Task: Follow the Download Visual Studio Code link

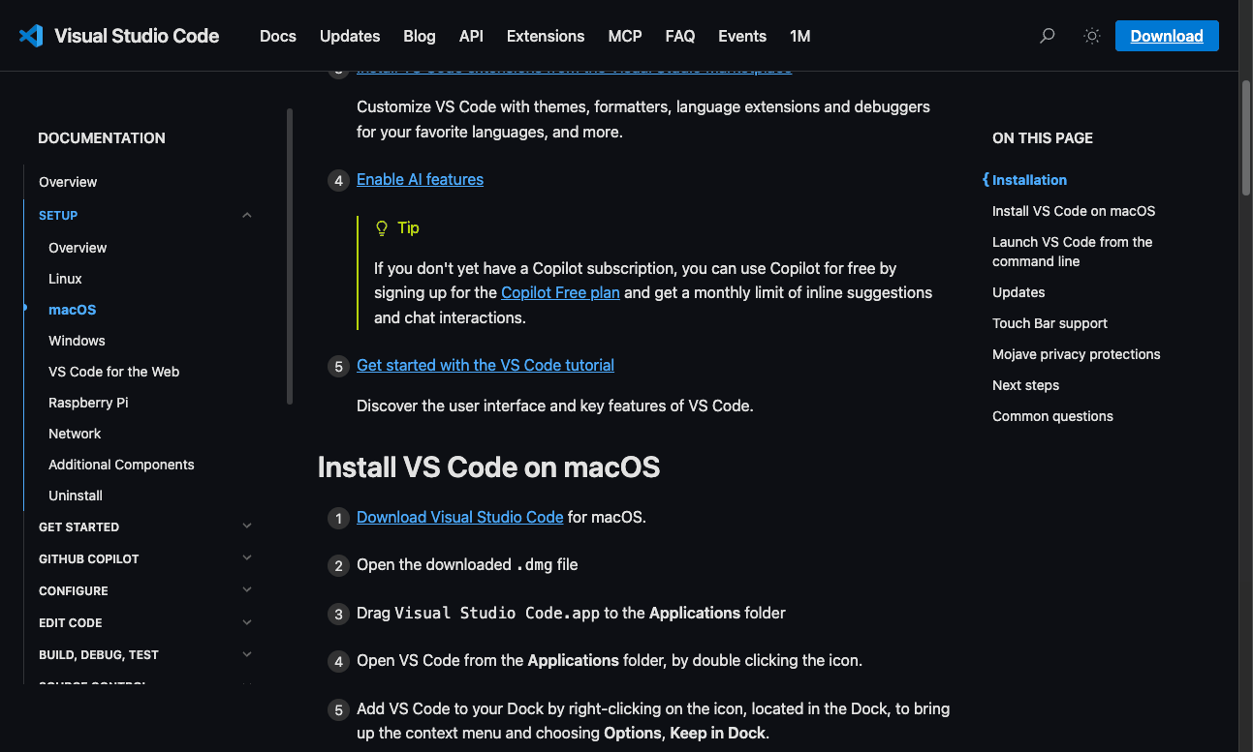Action: (x=459, y=517)
